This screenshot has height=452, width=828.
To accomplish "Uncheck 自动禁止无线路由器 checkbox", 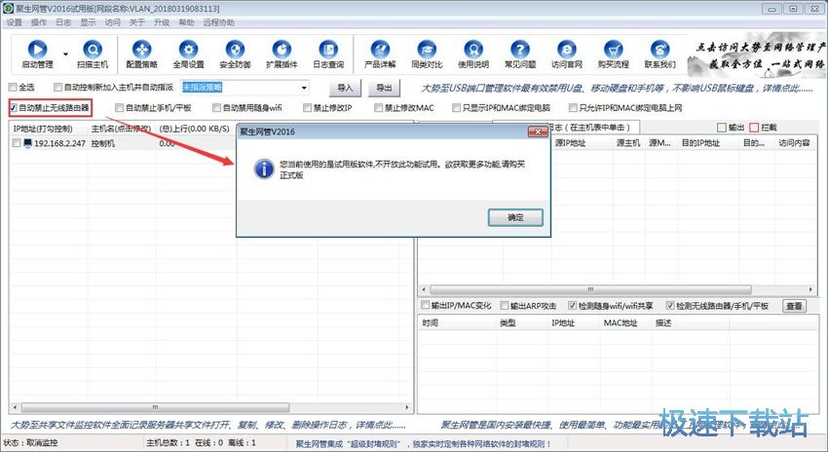I will [14, 108].
